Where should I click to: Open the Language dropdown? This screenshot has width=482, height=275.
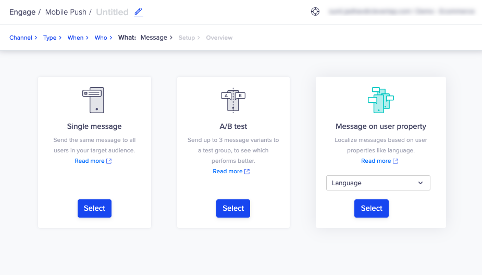(x=378, y=183)
